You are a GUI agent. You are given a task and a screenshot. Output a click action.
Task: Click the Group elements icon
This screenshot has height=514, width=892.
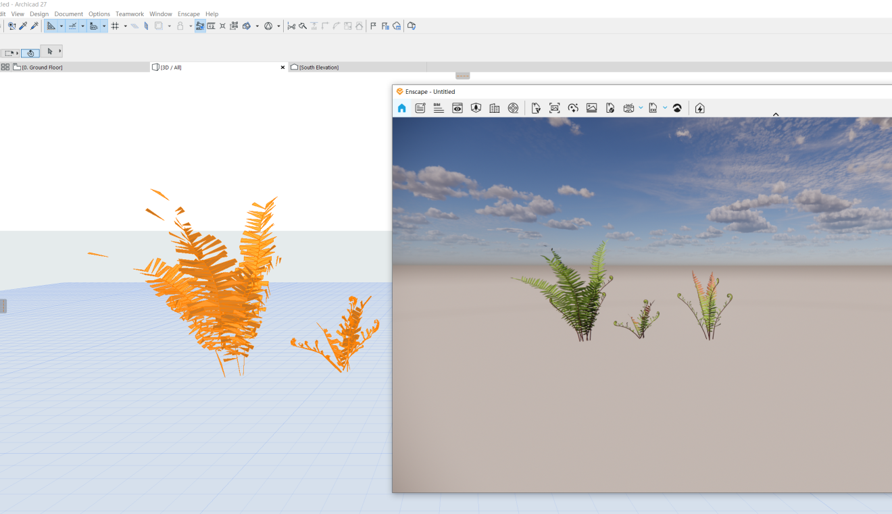pyautogui.click(x=234, y=26)
